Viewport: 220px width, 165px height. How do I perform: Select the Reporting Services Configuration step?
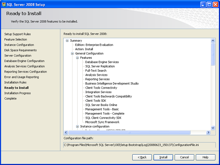click(x=26, y=72)
